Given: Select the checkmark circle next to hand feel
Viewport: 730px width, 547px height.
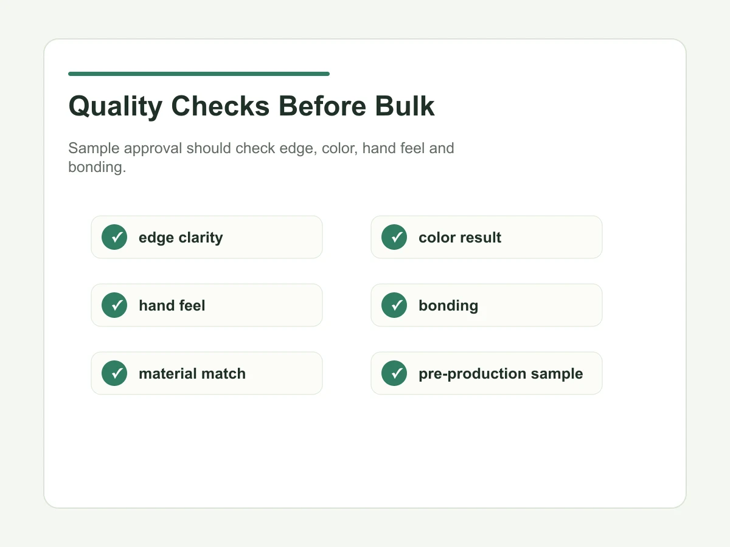Looking at the screenshot, I should click(x=114, y=305).
